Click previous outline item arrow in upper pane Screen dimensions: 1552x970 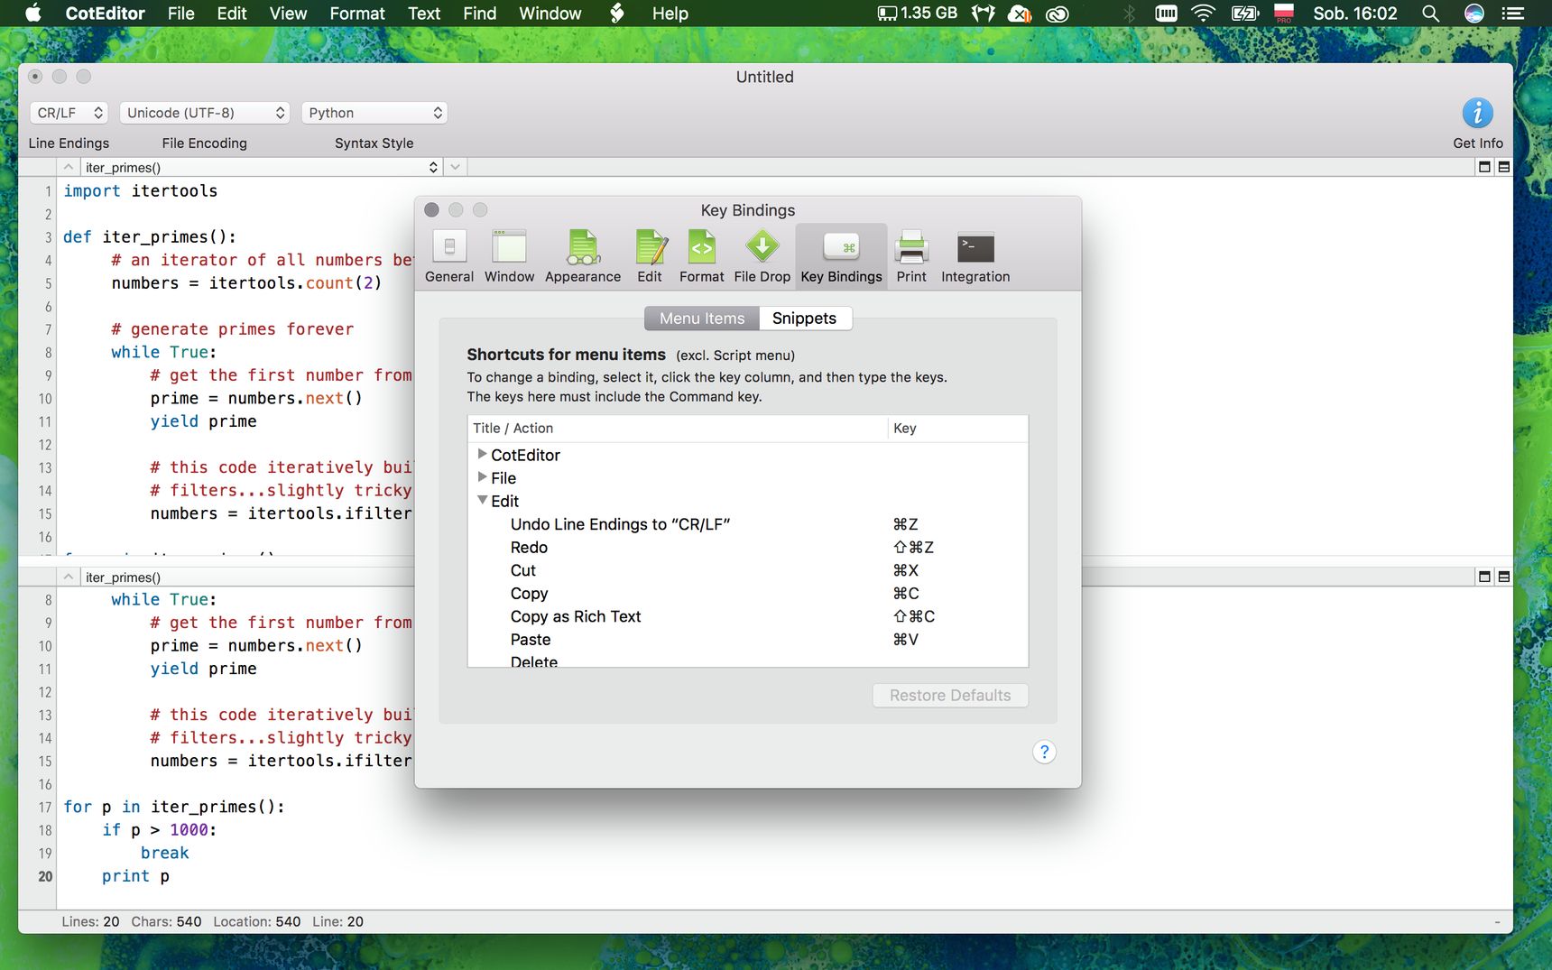(69, 167)
